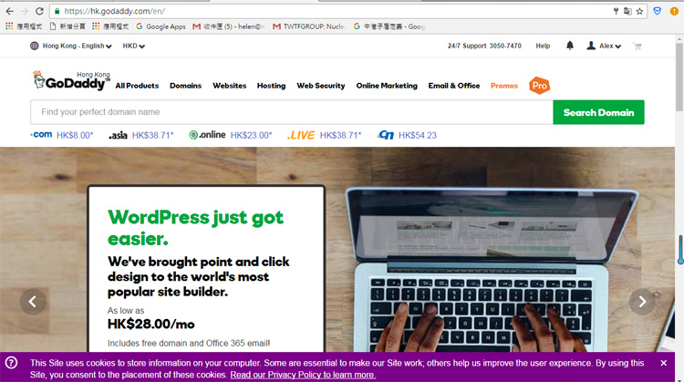Image resolution: width=684 pixels, height=382 pixels.
Task: Click the orange alert browser icon
Action: pos(674,11)
